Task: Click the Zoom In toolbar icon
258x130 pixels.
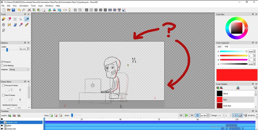Action: tap(50, 10)
